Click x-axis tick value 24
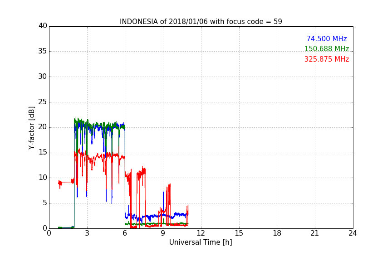This screenshot has width=392, height=261. coord(353,233)
